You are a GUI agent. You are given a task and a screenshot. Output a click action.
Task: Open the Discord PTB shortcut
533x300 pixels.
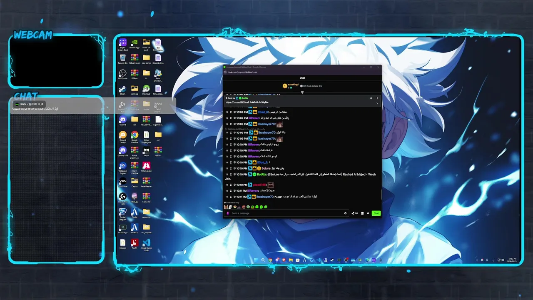coord(123,152)
